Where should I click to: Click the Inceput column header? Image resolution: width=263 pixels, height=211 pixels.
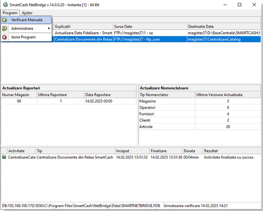point(132,151)
